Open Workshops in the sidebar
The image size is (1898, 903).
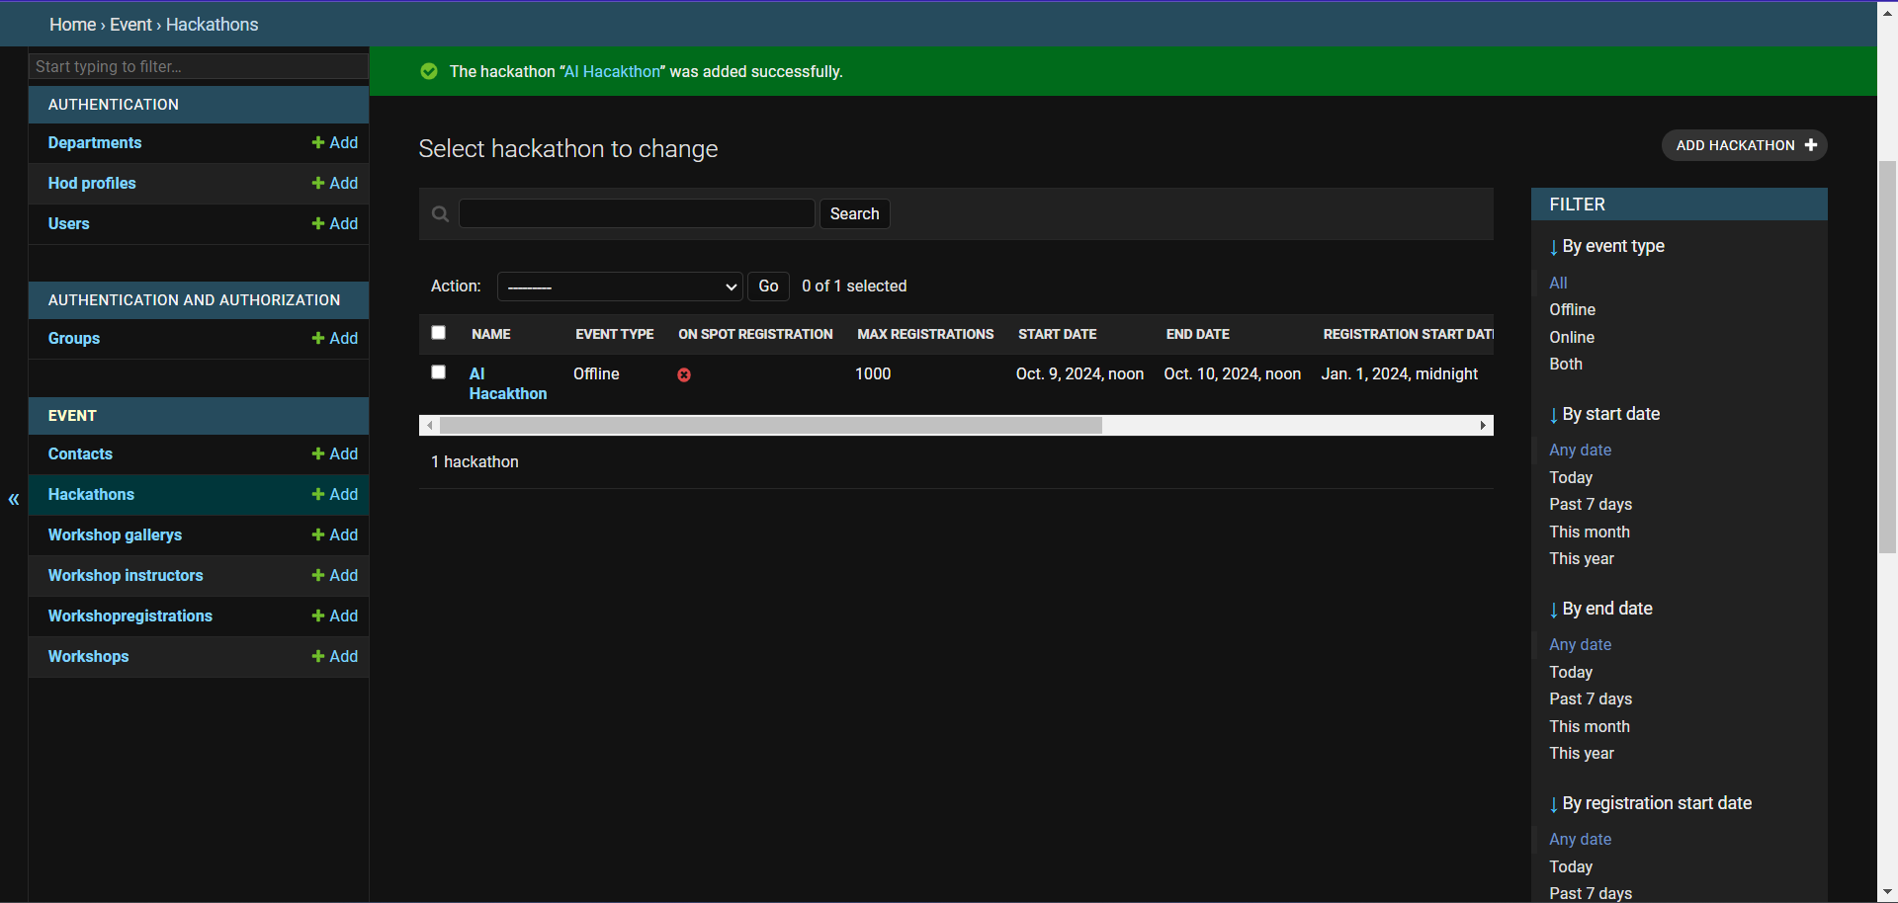click(89, 657)
